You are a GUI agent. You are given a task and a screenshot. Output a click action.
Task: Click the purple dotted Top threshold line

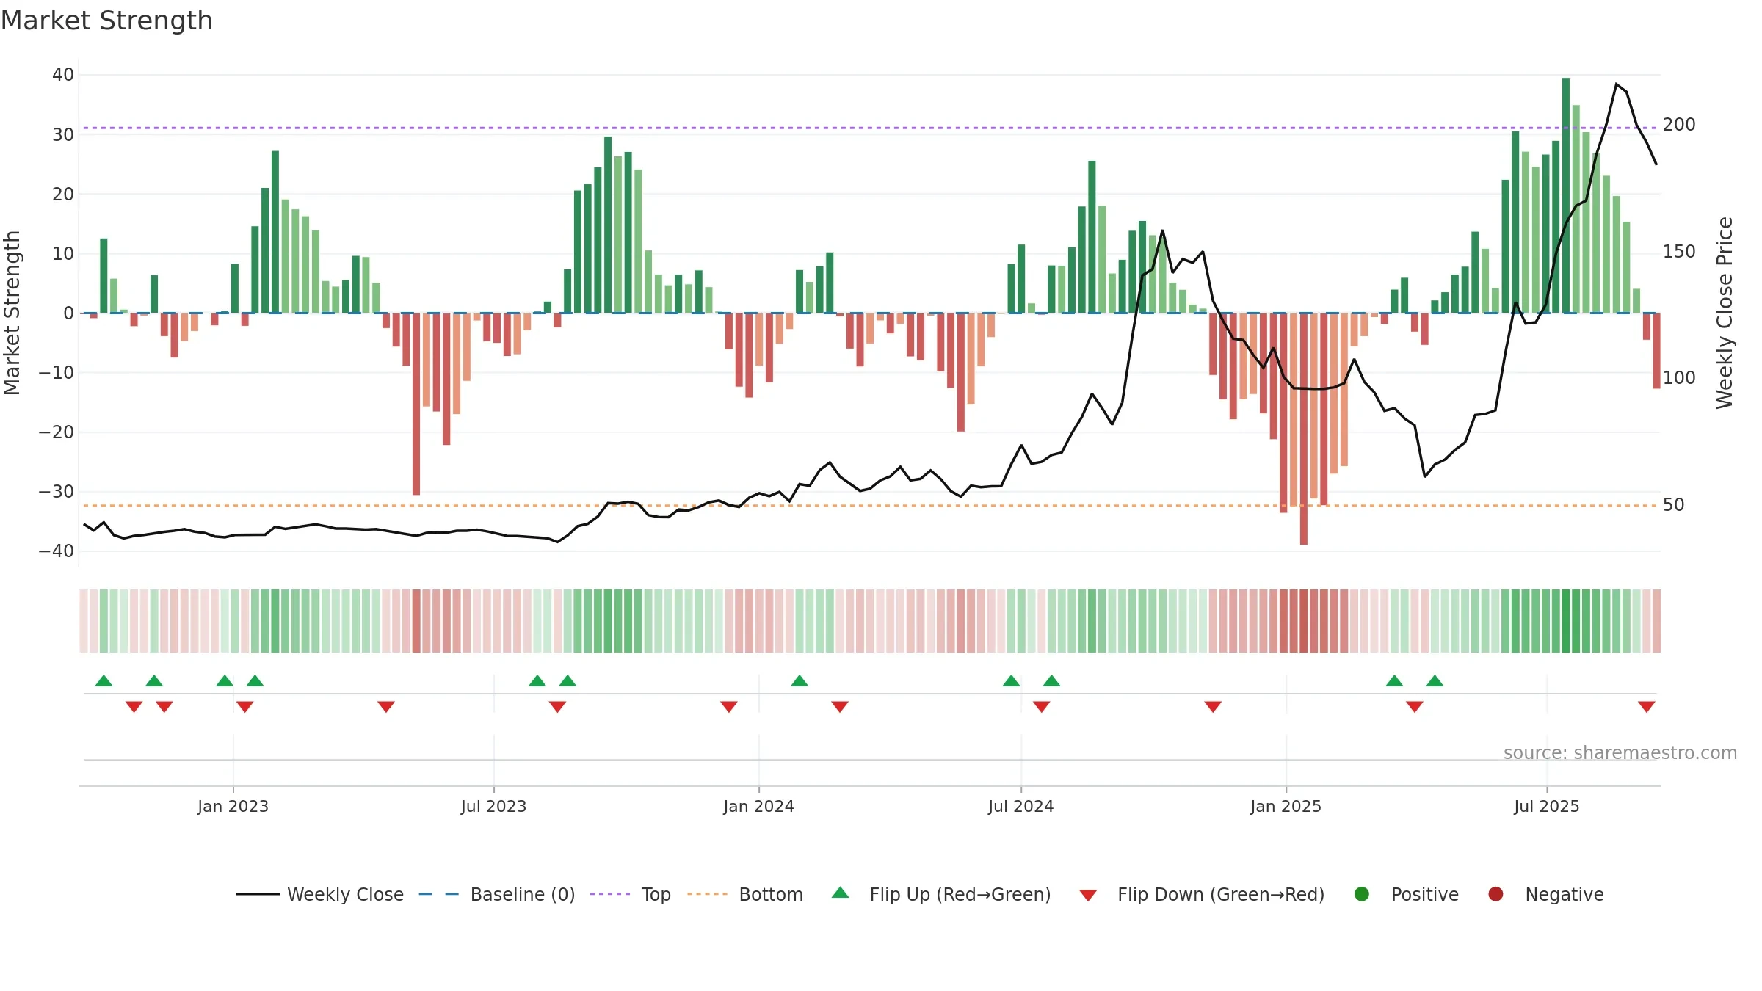coord(870,128)
